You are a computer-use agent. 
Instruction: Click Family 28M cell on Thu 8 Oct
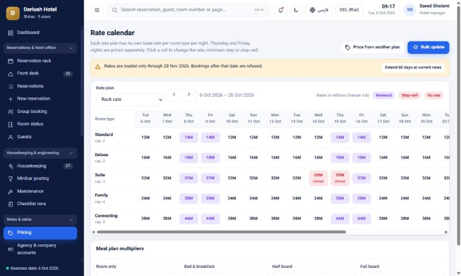point(189,198)
